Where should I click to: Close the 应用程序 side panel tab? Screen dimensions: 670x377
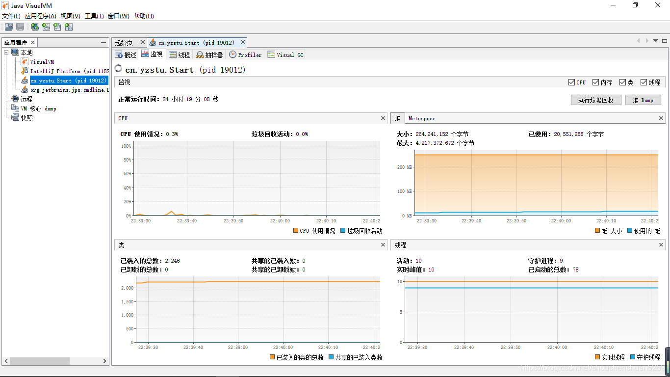point(33,43)
